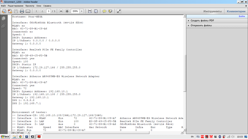
Task: Click the black window app taskbar icon
Action: 33,137
